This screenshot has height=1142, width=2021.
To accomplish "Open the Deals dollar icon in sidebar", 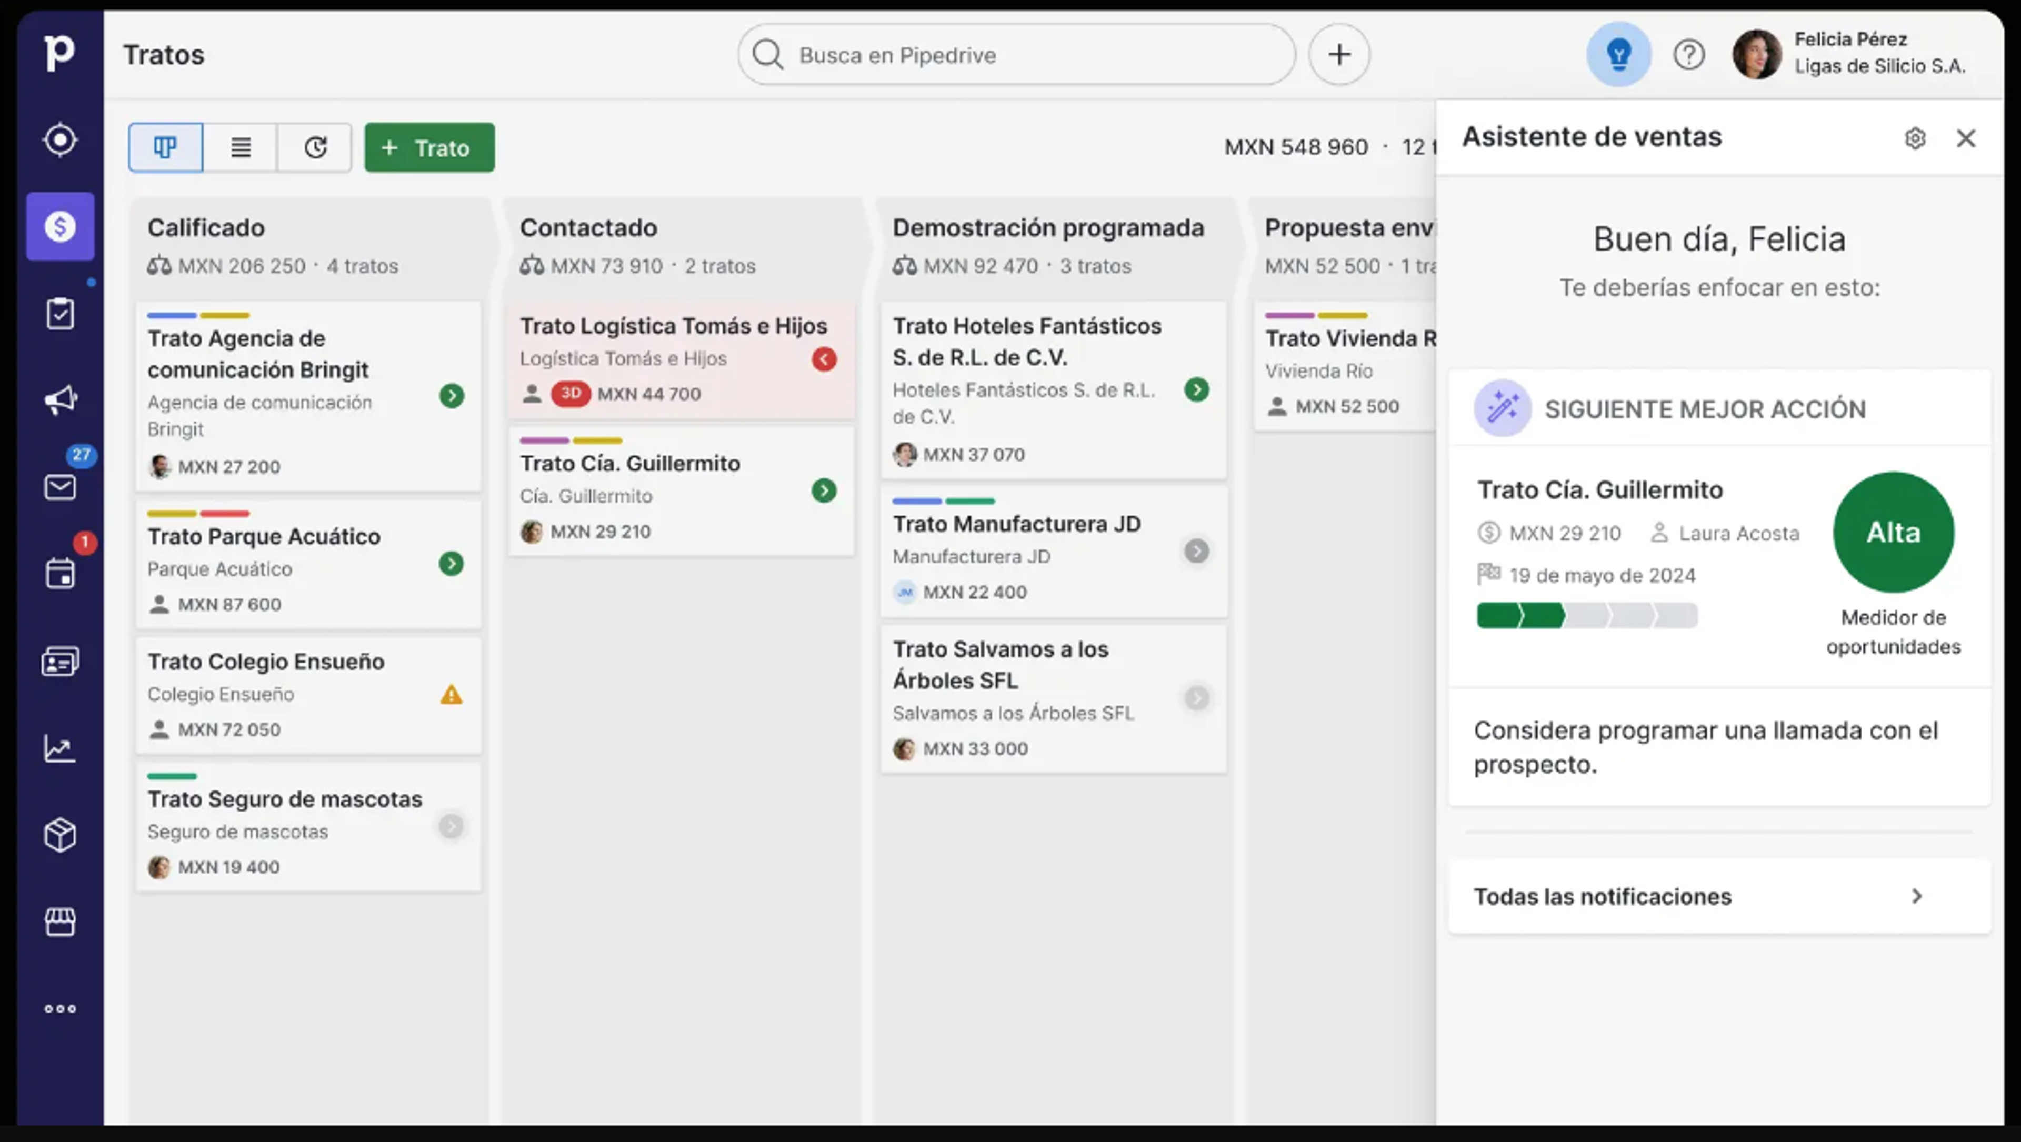I will [x=61, y=227].
